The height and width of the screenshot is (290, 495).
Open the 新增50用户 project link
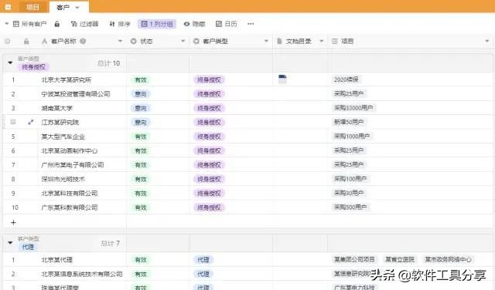click(349, 122)
